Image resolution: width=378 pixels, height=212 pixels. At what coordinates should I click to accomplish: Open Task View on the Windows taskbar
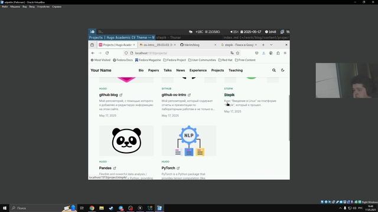coord(82,208)
